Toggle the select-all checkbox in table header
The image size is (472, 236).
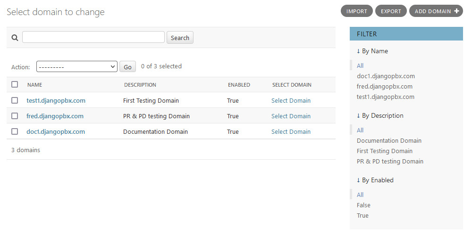pos(15,84)
